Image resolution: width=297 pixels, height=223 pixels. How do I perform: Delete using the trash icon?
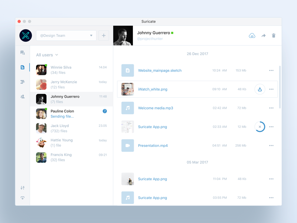(x=274, y=36)
